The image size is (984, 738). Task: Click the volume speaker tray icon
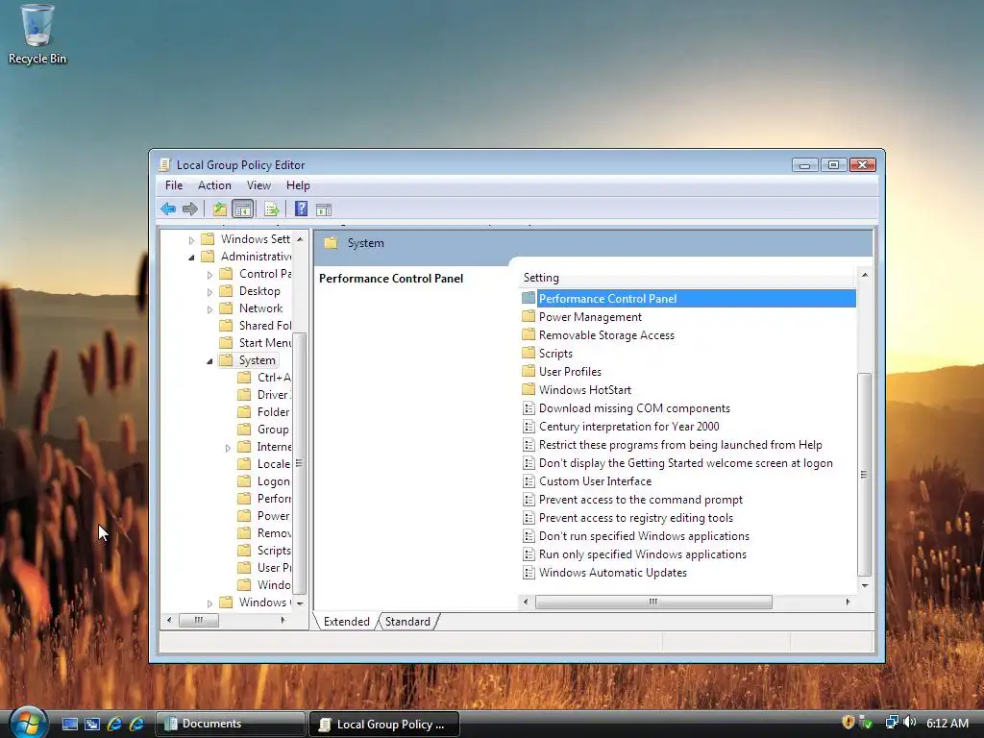tap(909, 723)
